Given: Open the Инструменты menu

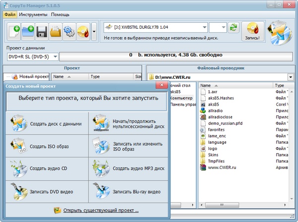Looking at the screenshot, I should [33, 15].
